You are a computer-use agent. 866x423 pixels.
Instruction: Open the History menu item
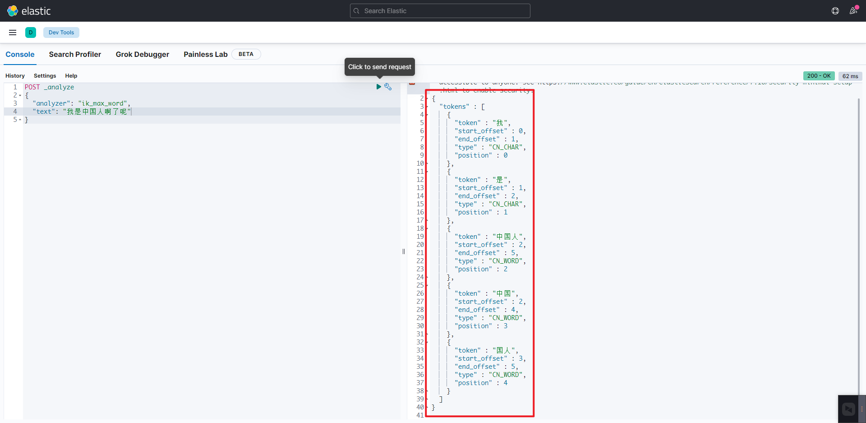tap(15, 76)
